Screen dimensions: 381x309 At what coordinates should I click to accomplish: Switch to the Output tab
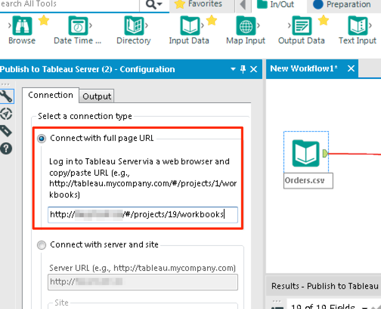pyautogui.click(x=96, y=96)
